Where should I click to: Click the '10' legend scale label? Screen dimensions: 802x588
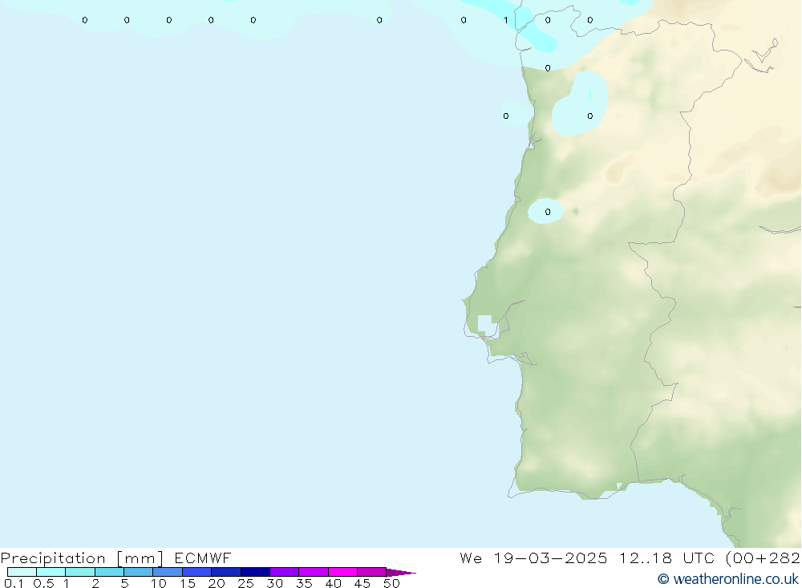coord(158,583)
